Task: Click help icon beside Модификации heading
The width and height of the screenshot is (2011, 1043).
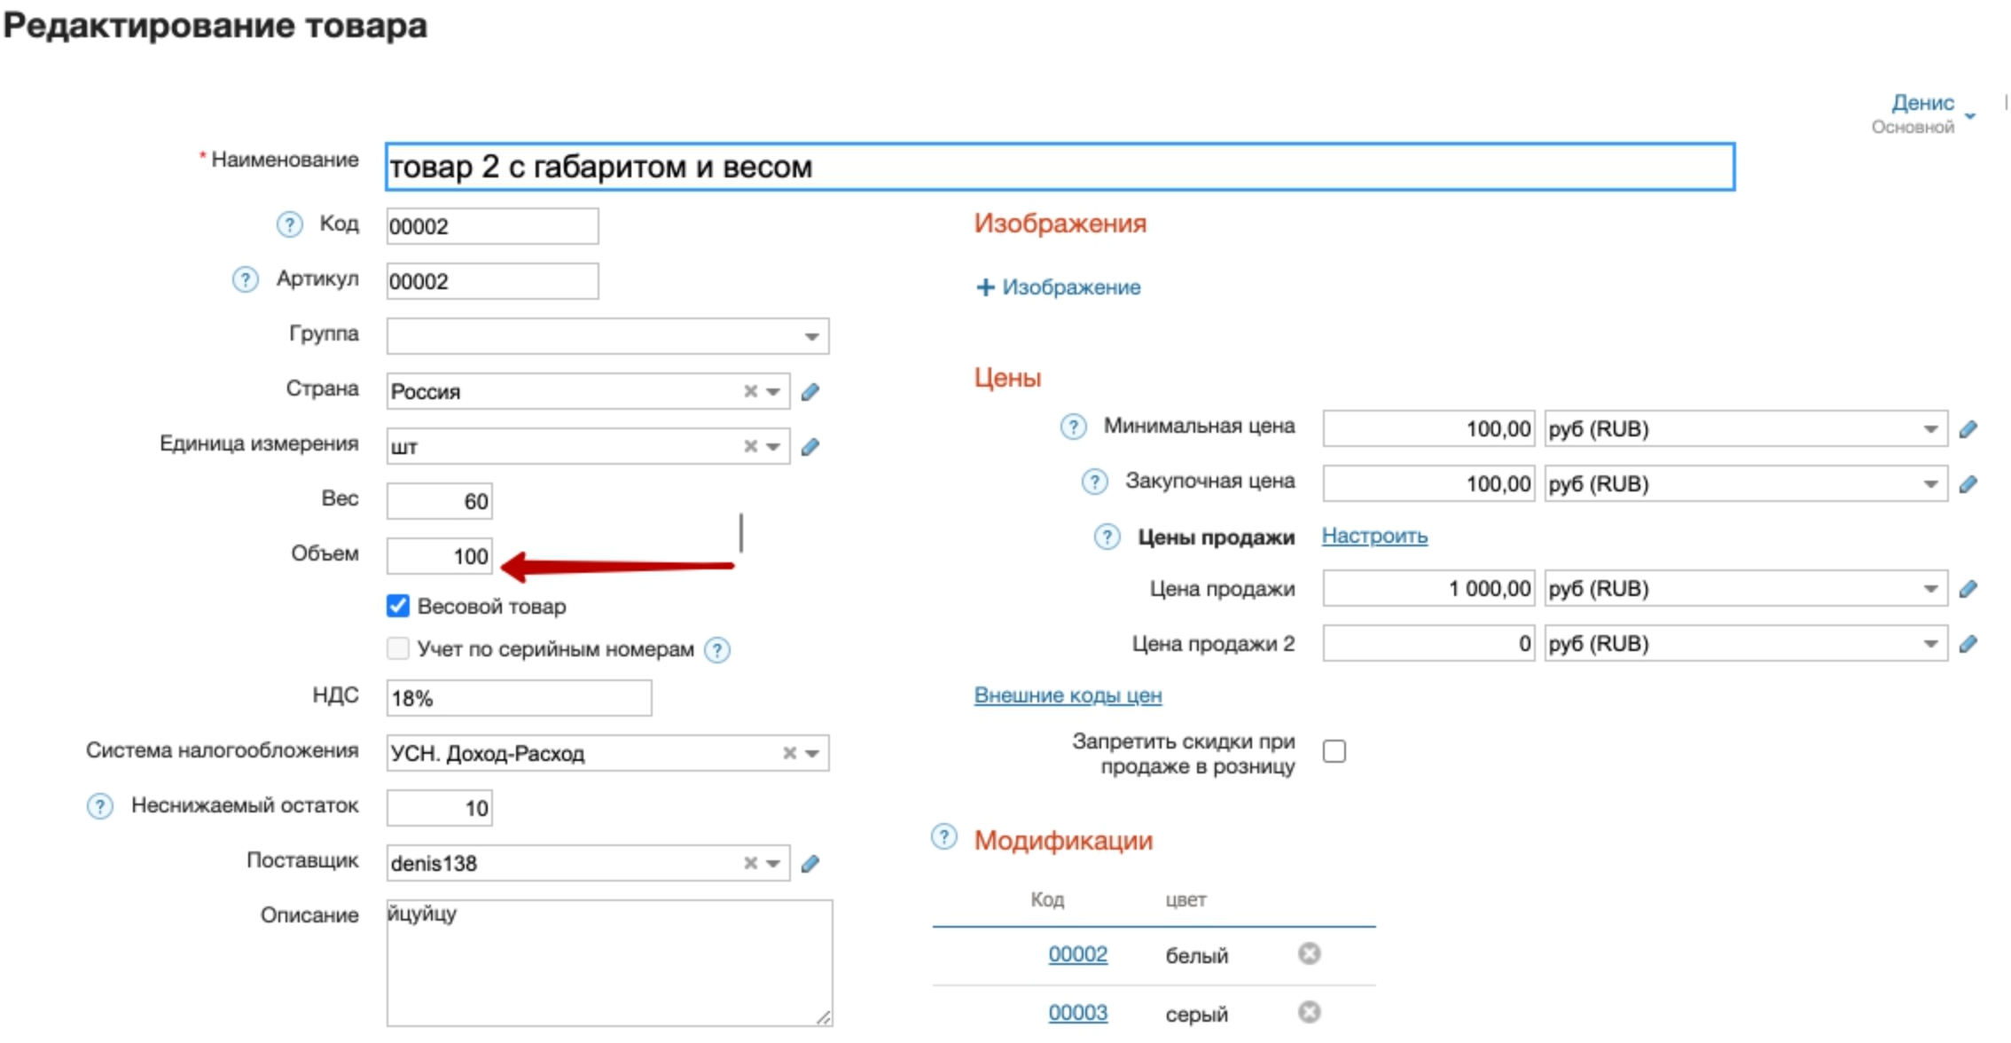Action: point(944,836)
